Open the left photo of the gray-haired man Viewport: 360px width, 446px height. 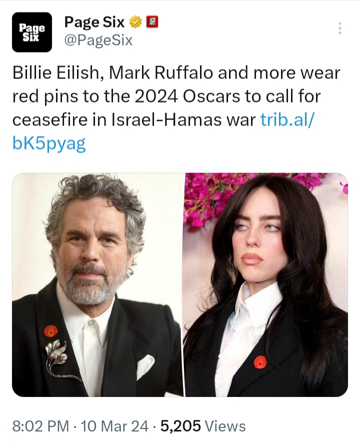(x=97, y=284)
